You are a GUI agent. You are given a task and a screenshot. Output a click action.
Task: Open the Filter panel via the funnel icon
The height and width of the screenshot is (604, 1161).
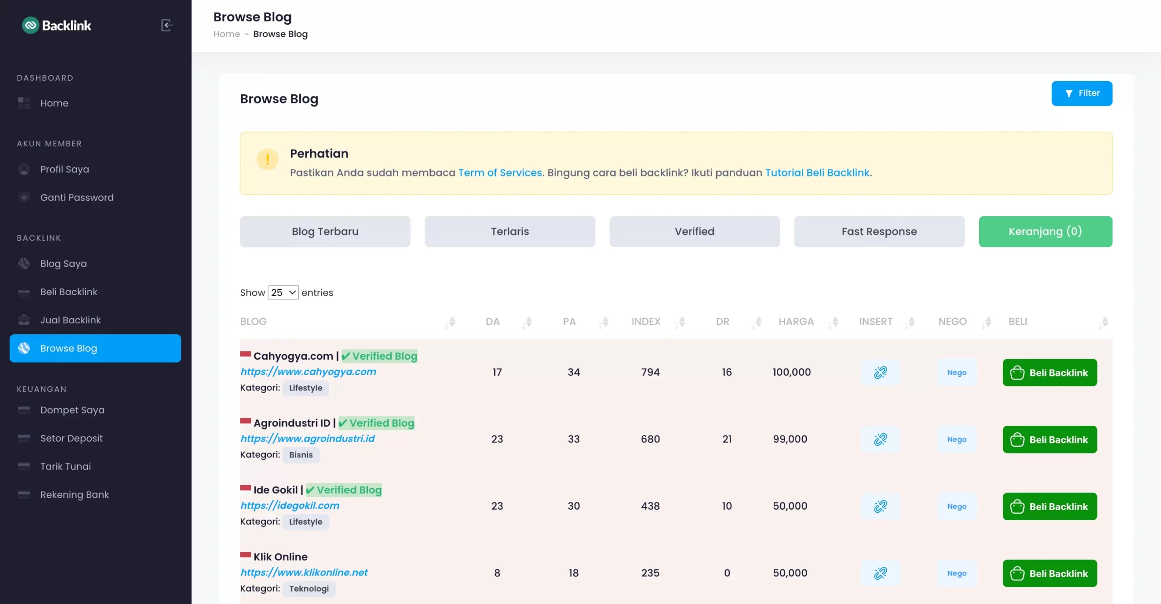point(1069,93)
